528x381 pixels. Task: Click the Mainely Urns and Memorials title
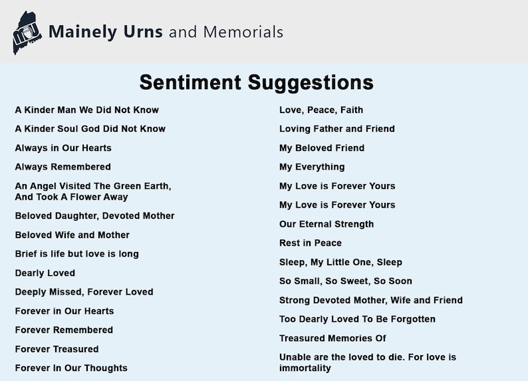tap(166, 32)
